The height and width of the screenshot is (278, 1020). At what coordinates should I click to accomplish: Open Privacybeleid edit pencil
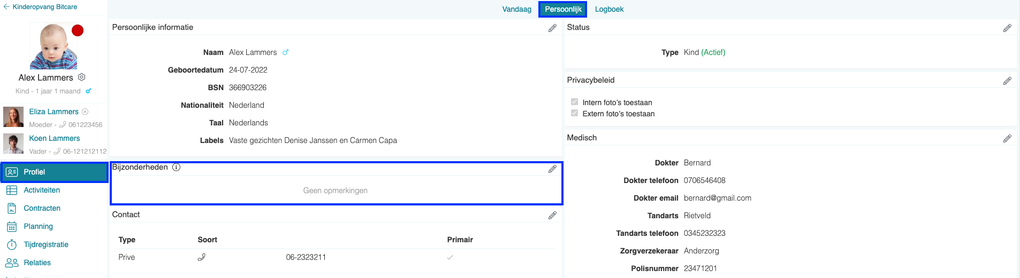(x=1007, y=81)
